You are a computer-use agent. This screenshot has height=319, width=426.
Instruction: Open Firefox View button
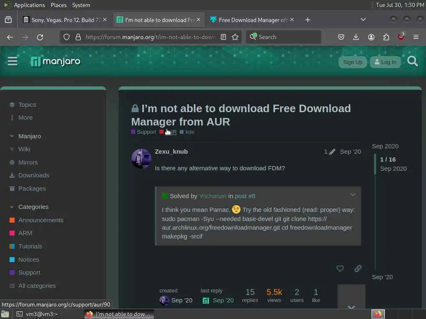point(8,20)
